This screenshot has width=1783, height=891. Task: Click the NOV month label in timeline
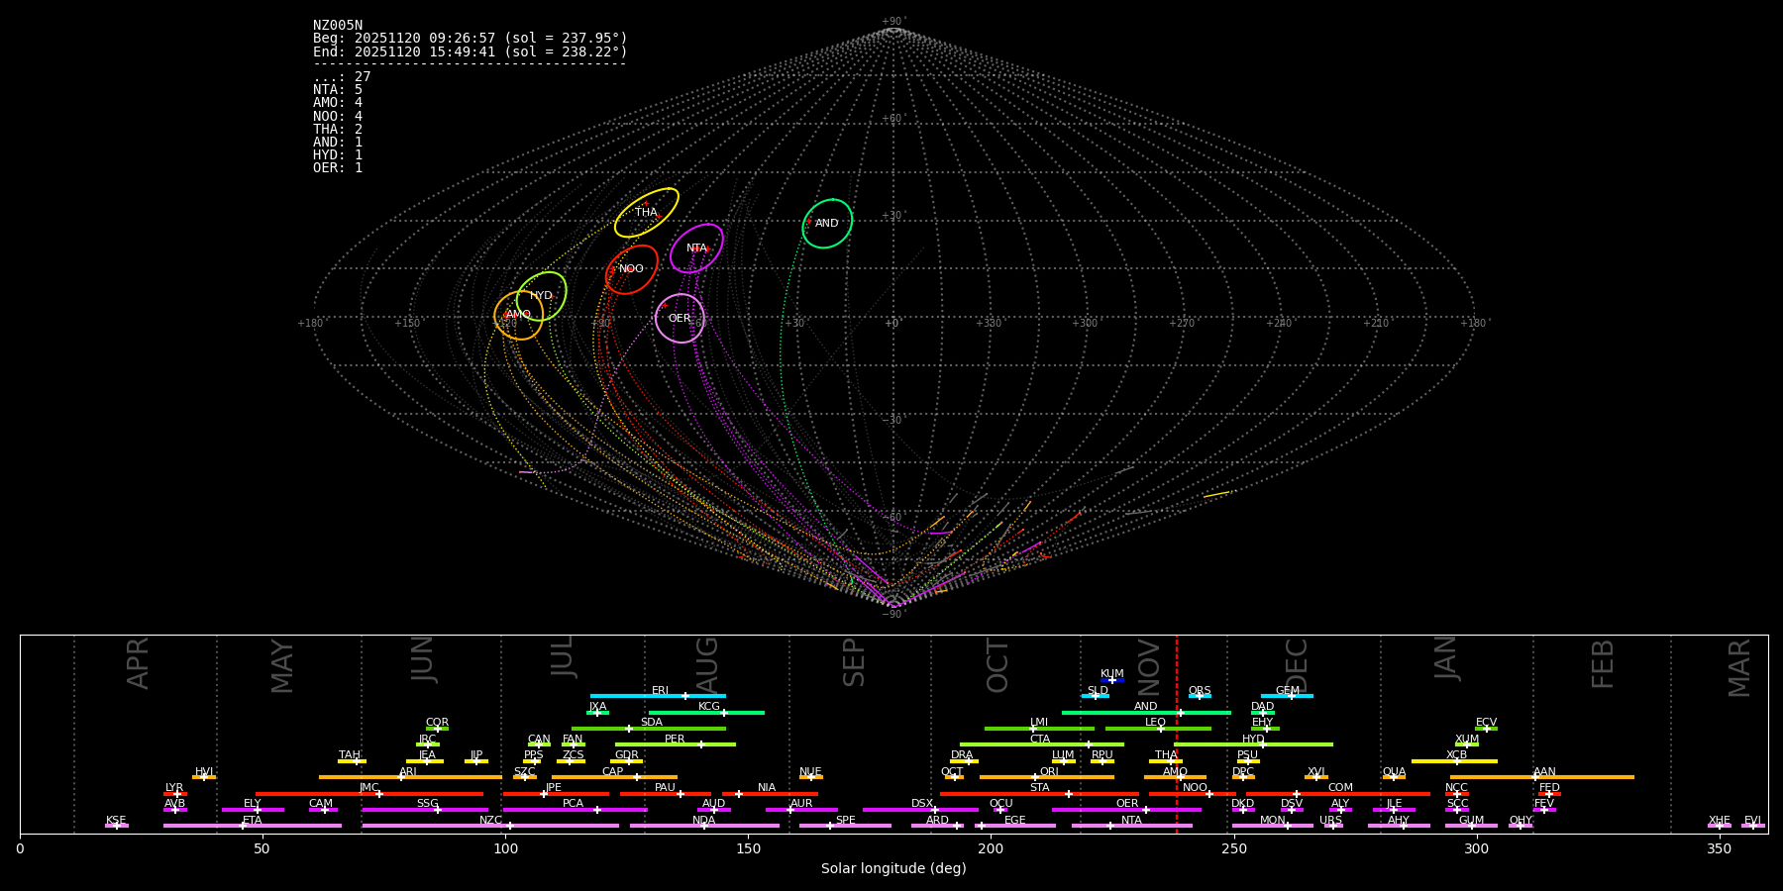pos(1148,666)
